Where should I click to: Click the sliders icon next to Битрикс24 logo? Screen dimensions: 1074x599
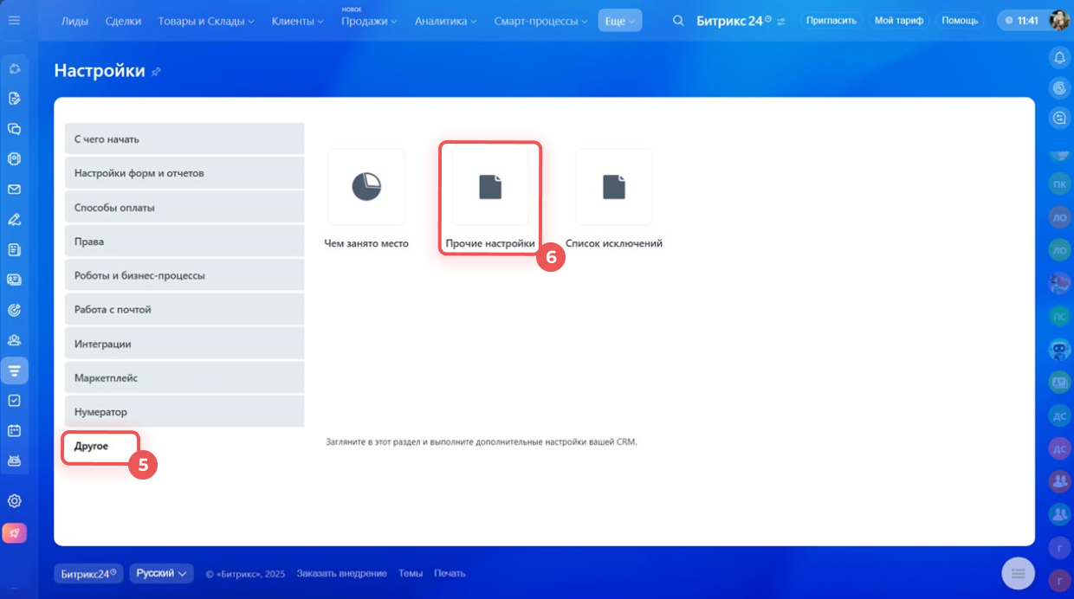[782, 22]
